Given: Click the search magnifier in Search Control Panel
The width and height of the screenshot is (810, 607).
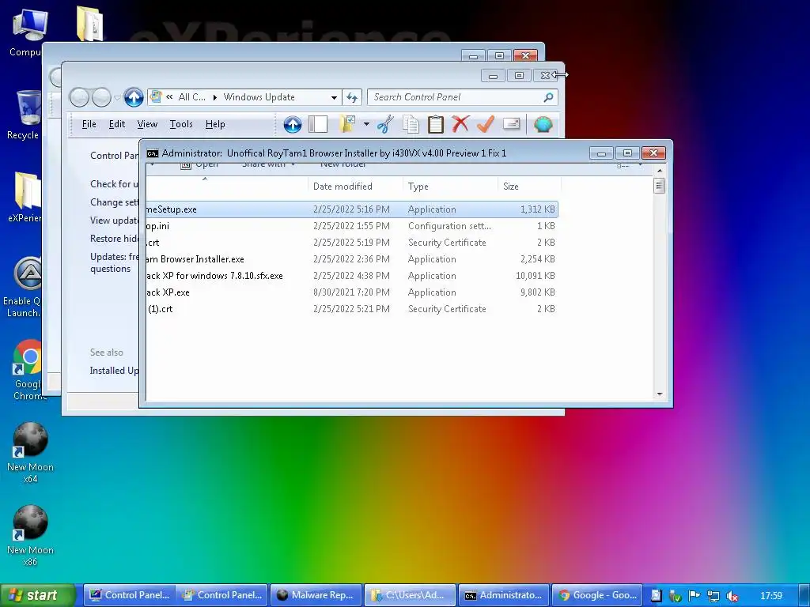Looking at the screenshot, I should click(x=549, y=97).
